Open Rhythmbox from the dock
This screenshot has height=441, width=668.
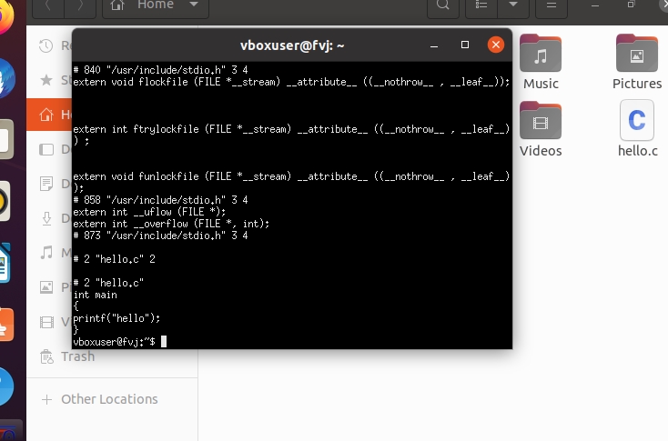click(x=5, y=201)
